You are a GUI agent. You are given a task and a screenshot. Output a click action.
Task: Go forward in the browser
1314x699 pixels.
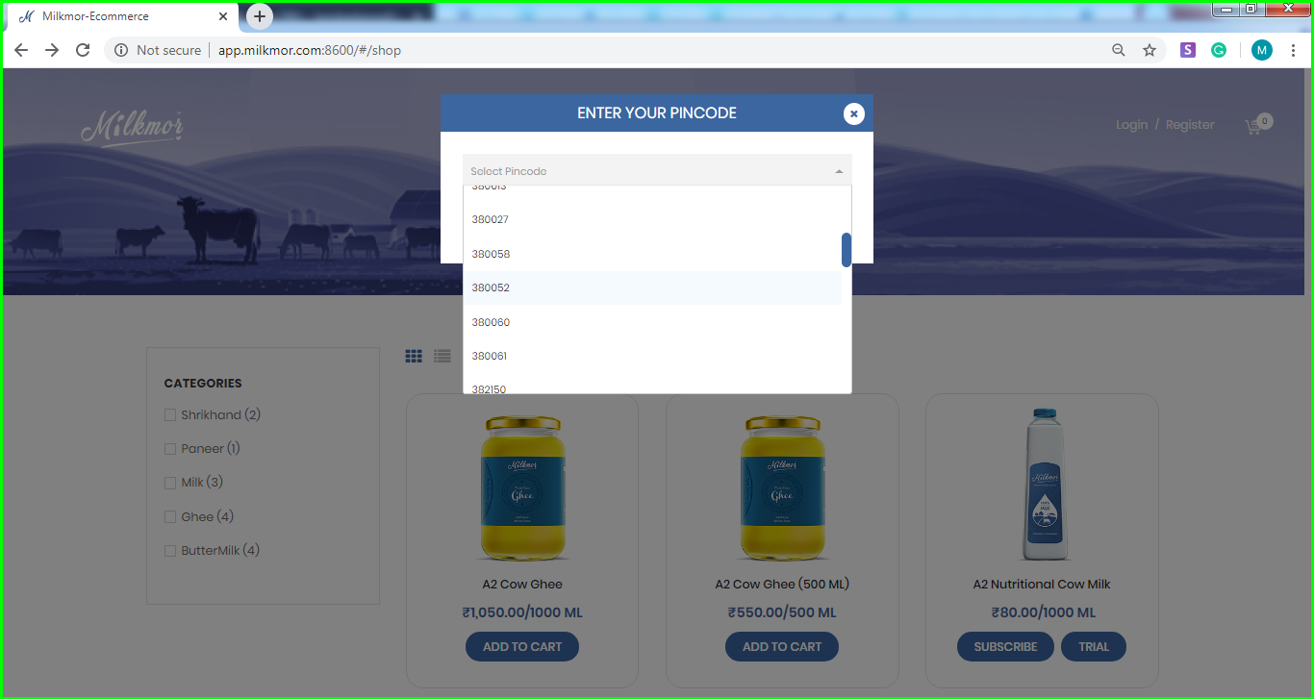(52, 50)
